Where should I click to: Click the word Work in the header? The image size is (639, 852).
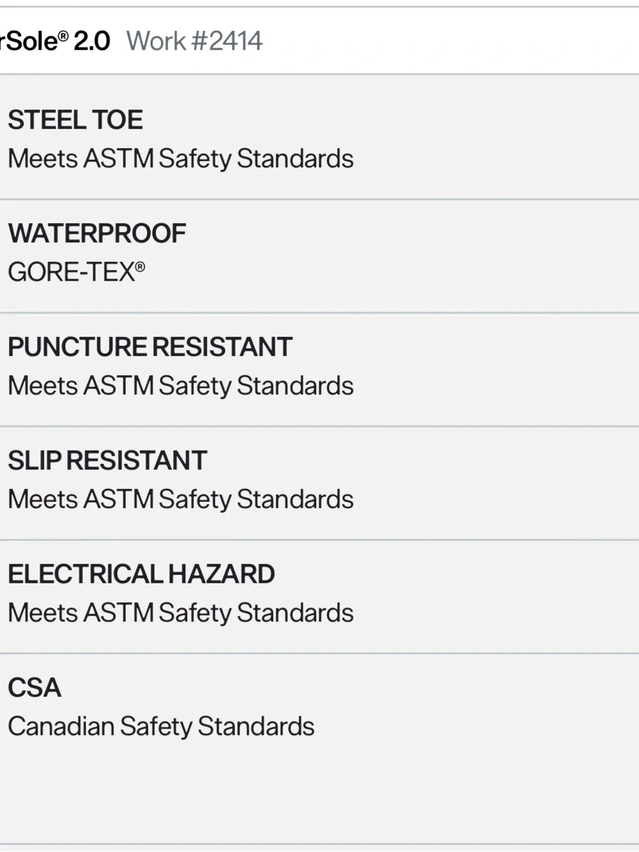156,42
